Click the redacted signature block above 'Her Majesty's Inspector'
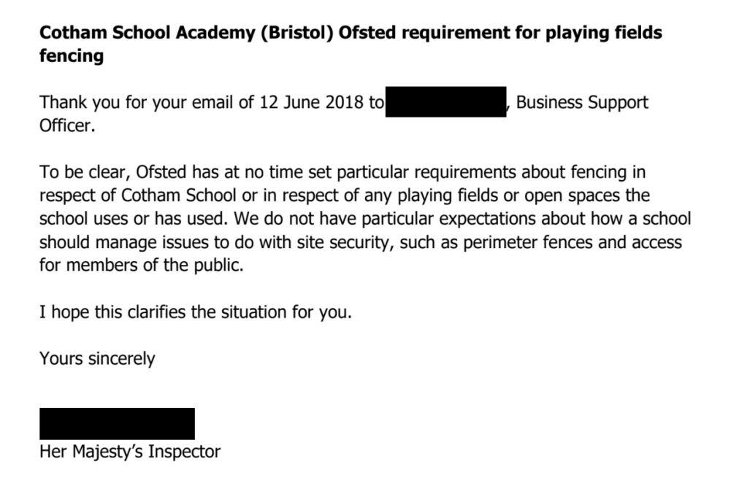The width and height of the screenshot is (747, 483). click(x=117, y=424)
